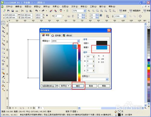The height and width of the screenshot is (117, 151).
Task: Open the Options dropdown button in dialog
Action: [x=65, y=86]
